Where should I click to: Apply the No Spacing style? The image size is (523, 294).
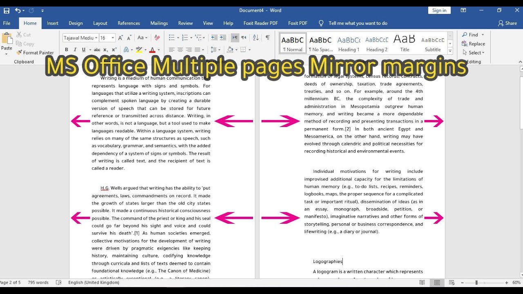point(320,43)
